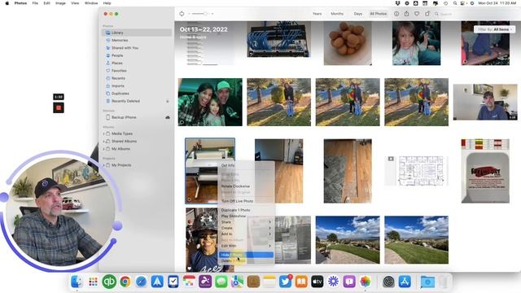This screenshot has width=521, height=293.
Task: Open Apple TV from the Dock
Action: pos(317,282)
